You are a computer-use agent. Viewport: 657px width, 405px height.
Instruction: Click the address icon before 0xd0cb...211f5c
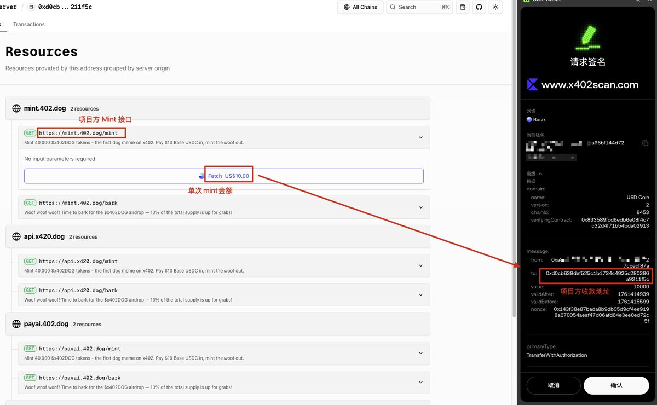click(x=31, y=7)
